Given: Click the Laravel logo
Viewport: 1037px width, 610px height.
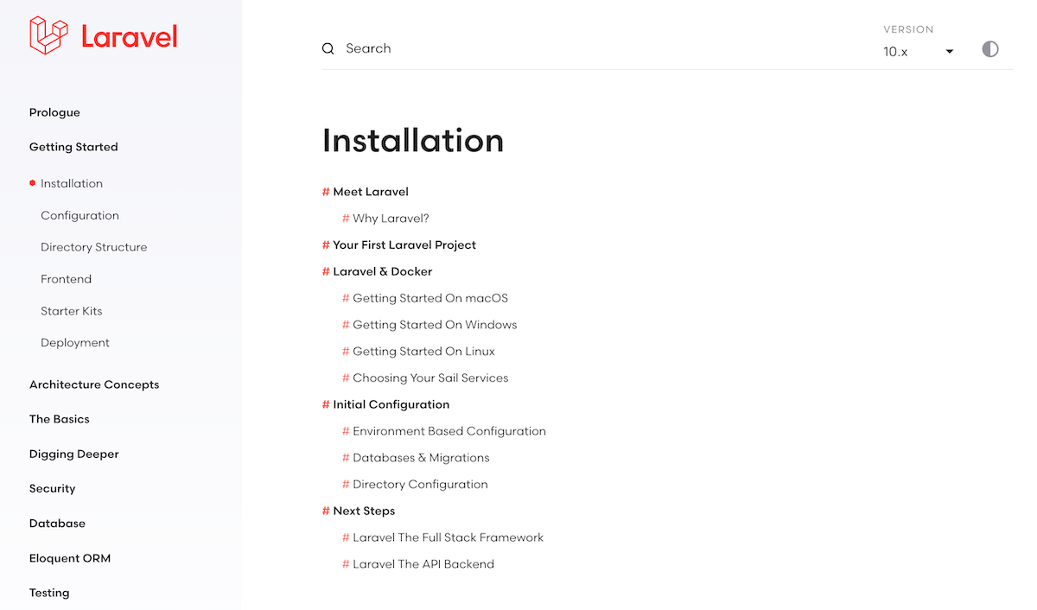Looking at the screenshot, I should point(102,36).
